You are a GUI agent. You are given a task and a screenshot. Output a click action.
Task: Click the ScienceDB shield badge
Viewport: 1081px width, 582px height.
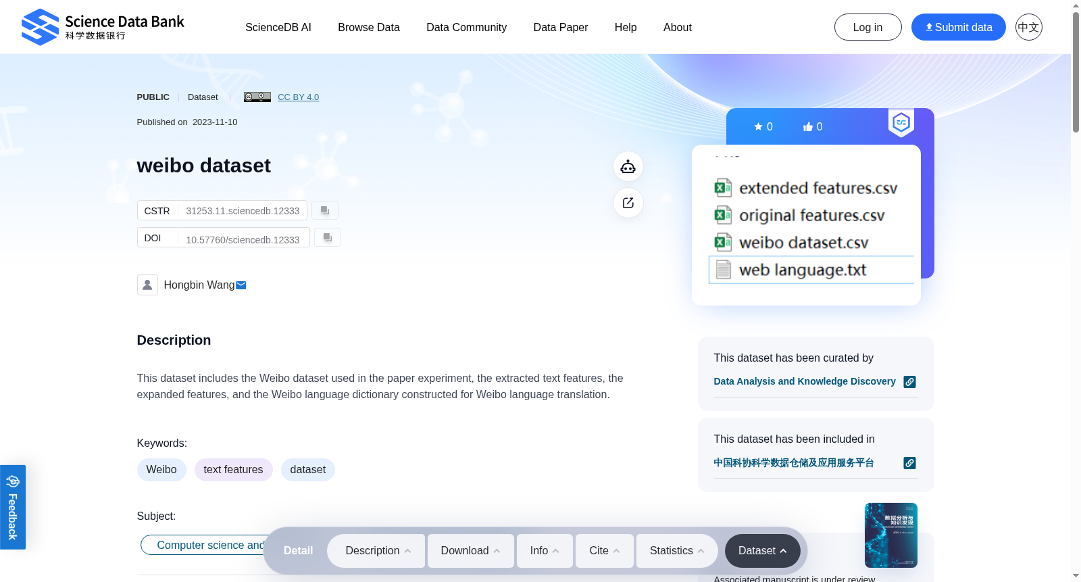[x=901, y=122]
